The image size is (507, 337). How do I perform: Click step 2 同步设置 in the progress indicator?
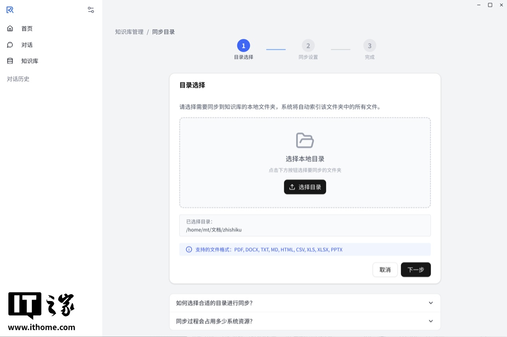[x=308, y=46]
